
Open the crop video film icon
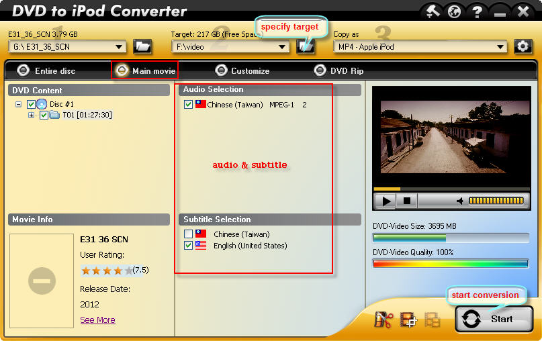click(x=408, y=320)
